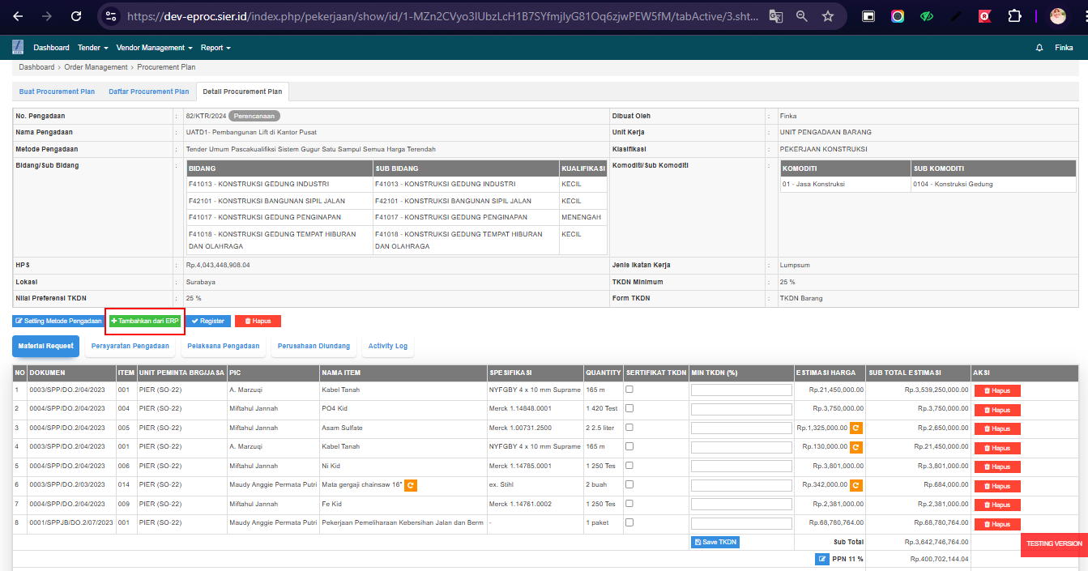Click the notification bell icon
The width and height of the screenshot is (1088, 571).
point(1039,48)
